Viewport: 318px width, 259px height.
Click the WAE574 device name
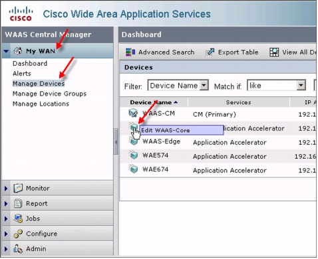click(x=155, y=155)
